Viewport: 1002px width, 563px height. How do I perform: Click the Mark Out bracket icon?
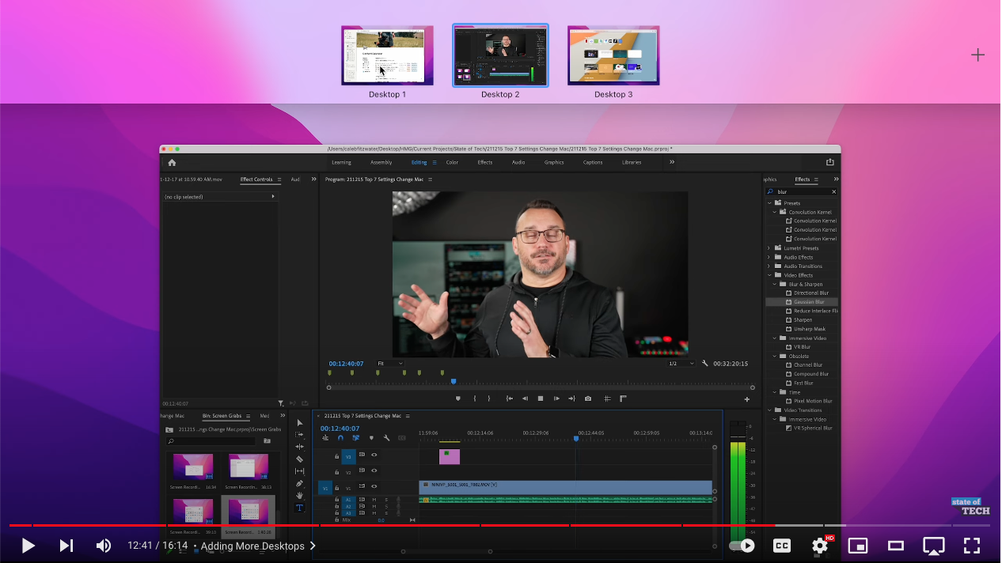pyautogui.click(x=488, y=399)
